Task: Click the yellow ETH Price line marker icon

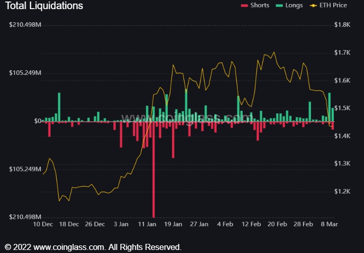Action: 314,6
